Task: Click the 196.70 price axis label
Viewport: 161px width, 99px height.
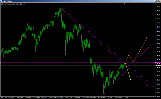Action: point(158,88)
